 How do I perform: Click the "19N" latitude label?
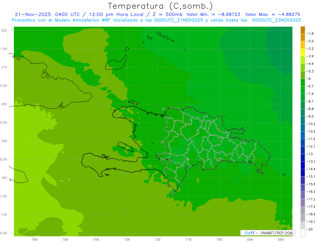click(4, 141)
